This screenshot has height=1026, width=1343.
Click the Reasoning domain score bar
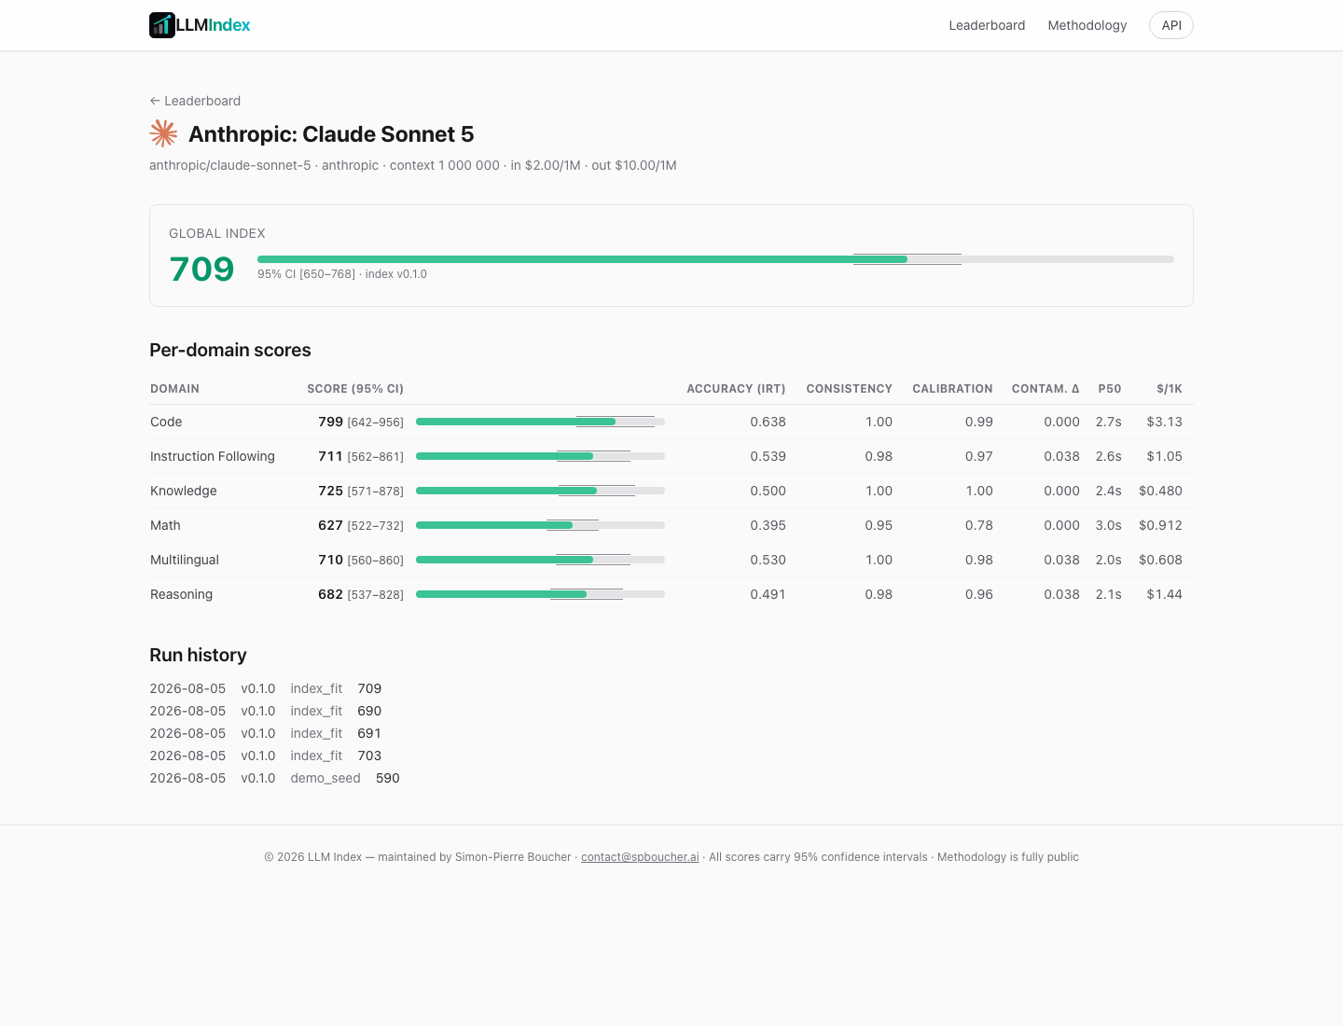pyautogui.click(x=540, y=594)
